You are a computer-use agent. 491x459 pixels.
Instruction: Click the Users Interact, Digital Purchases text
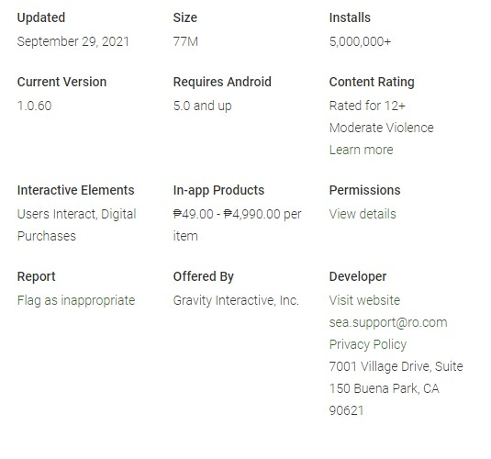coord(77,225)
